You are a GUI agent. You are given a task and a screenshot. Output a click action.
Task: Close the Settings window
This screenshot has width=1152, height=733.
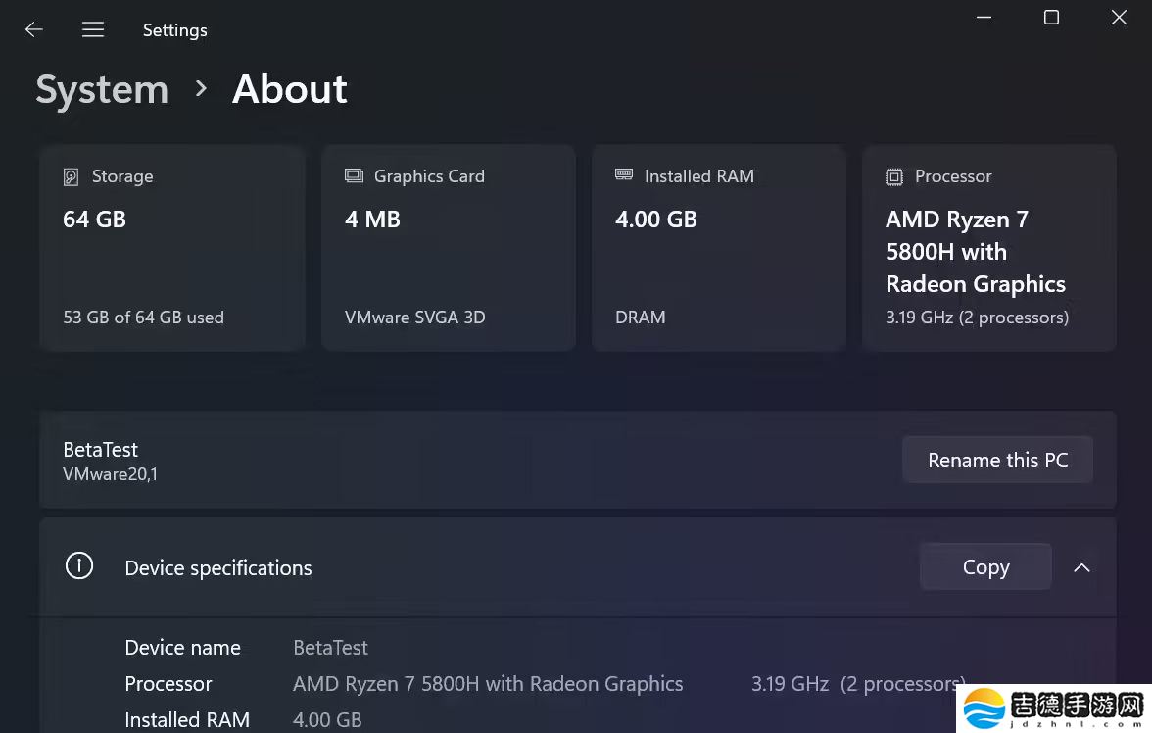1119,18
